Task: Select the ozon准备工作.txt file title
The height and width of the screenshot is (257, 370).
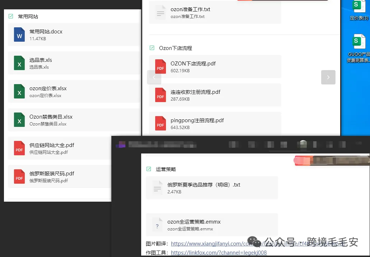Action: tap(190, 9)
